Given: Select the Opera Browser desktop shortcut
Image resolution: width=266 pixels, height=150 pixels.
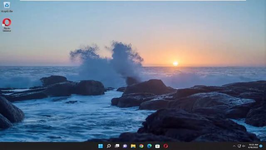Looking at the screenshot, I should point(7,25).
